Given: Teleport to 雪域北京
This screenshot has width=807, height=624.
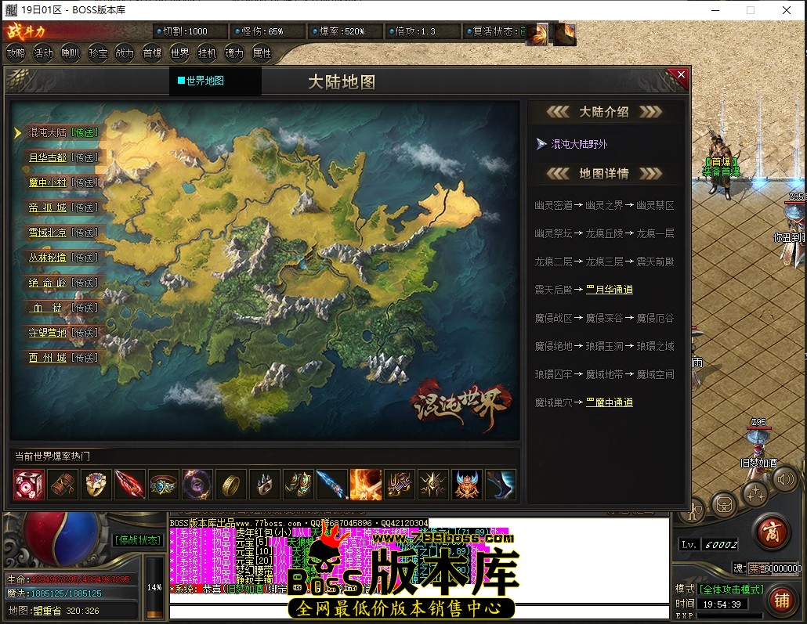Looking at the screenshot, I should point(85,233).
